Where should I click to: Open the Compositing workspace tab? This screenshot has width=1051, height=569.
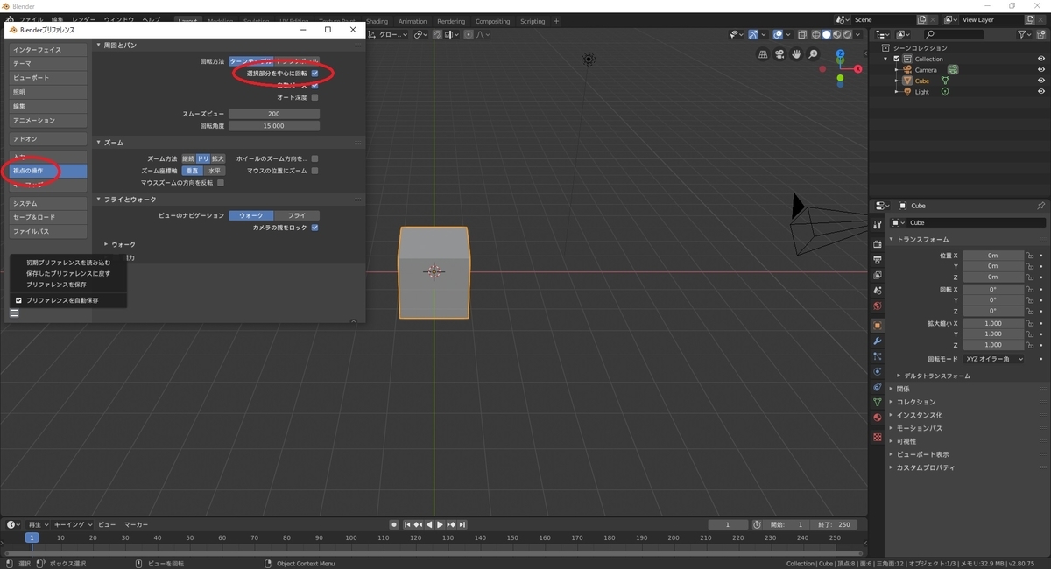point(492,21)
